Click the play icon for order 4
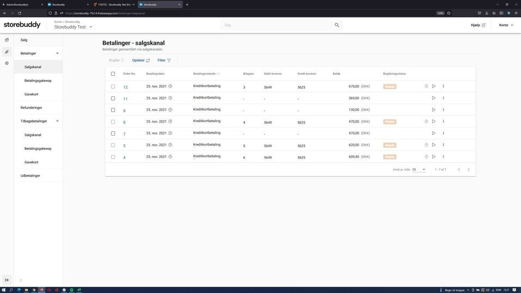Viewport: 521px width, 293px height. [434, 157]
